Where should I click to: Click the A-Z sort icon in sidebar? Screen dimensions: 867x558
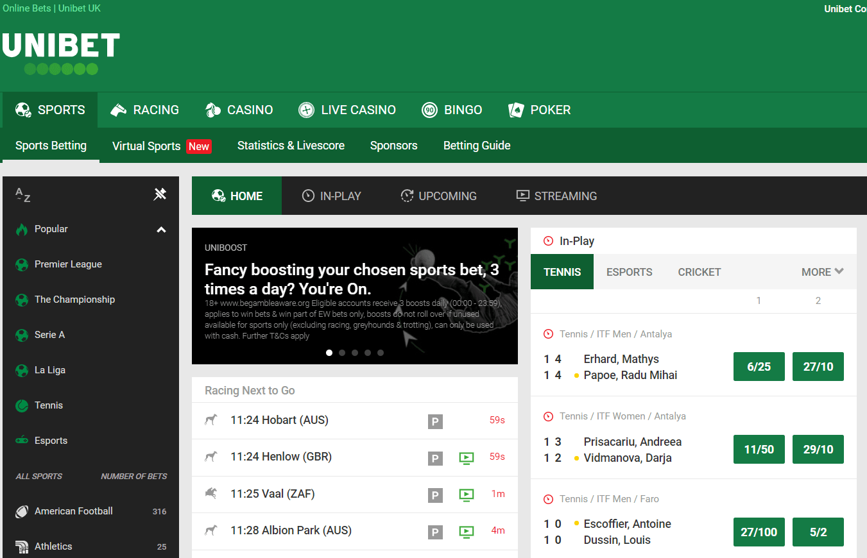coord(22,195)
